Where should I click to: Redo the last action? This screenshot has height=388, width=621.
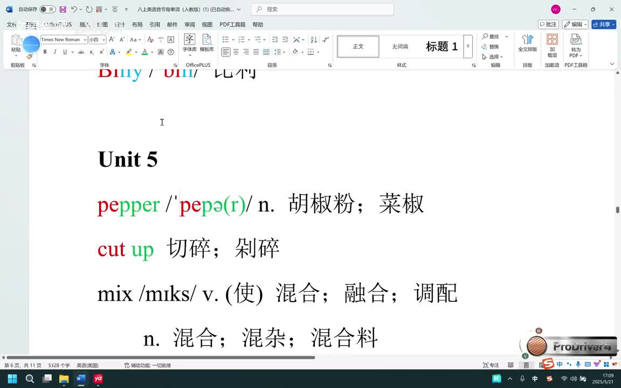(x=89, y=9)
